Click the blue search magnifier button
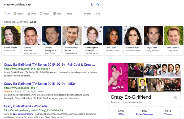This screenshot has height=119, width=184. point(98,4)
